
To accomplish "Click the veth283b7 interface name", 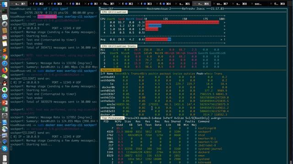I will point(108,94).
